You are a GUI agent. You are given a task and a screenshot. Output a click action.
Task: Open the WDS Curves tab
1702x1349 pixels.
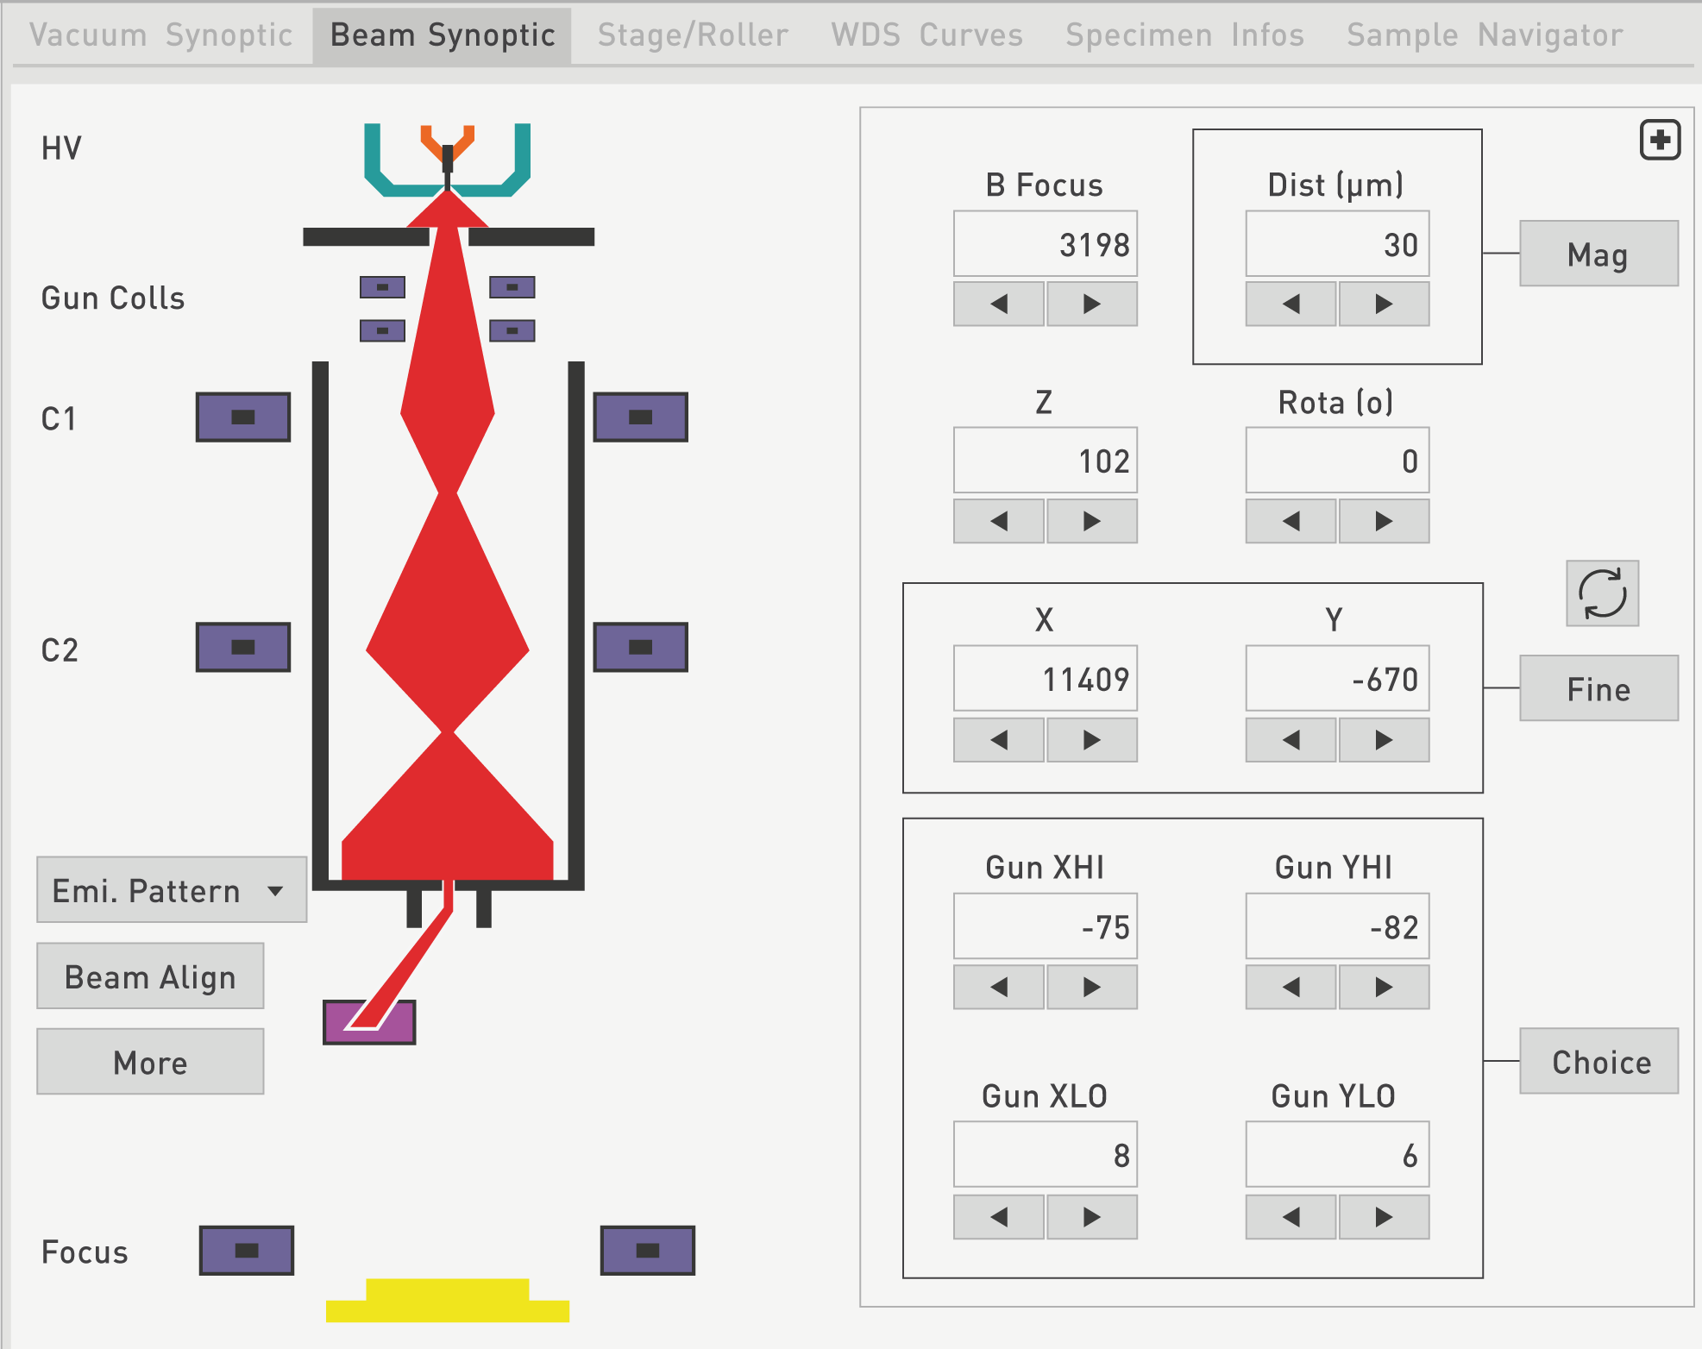click(x=926, y=35)
